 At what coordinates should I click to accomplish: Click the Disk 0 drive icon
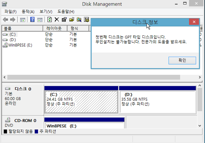tap(8, 89)
